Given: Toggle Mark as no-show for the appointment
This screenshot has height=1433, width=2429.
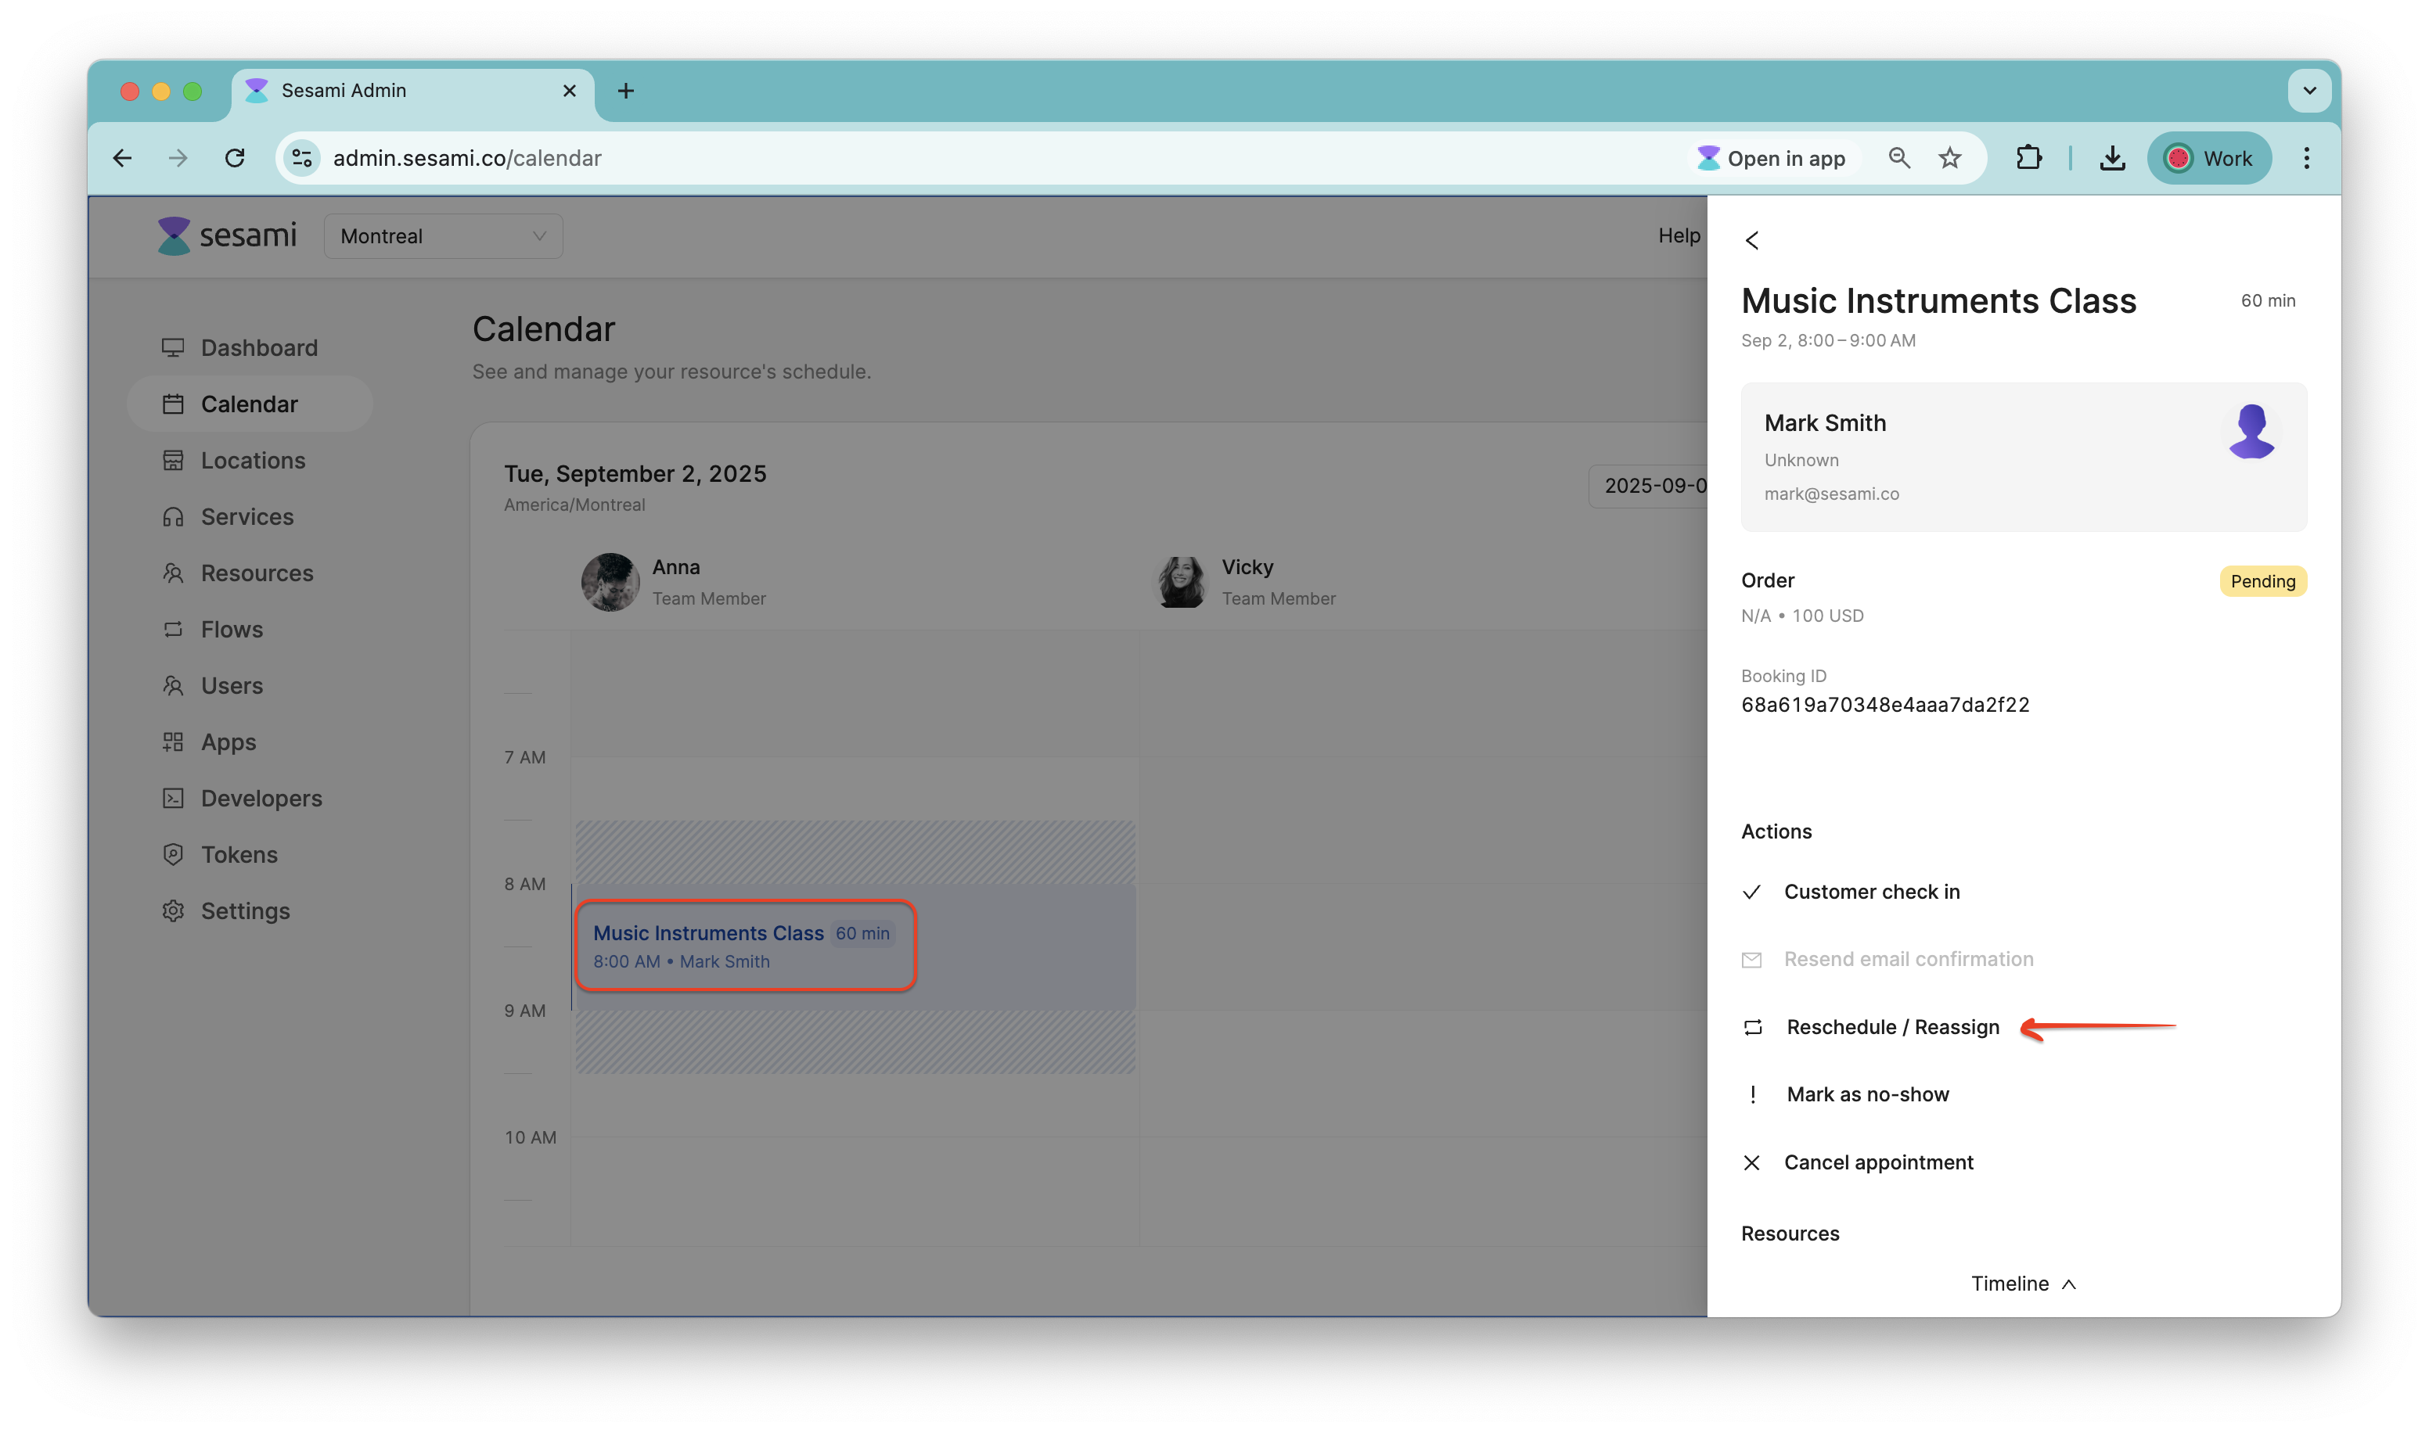Looking at the screenshot, I should coord(1868,1094).
